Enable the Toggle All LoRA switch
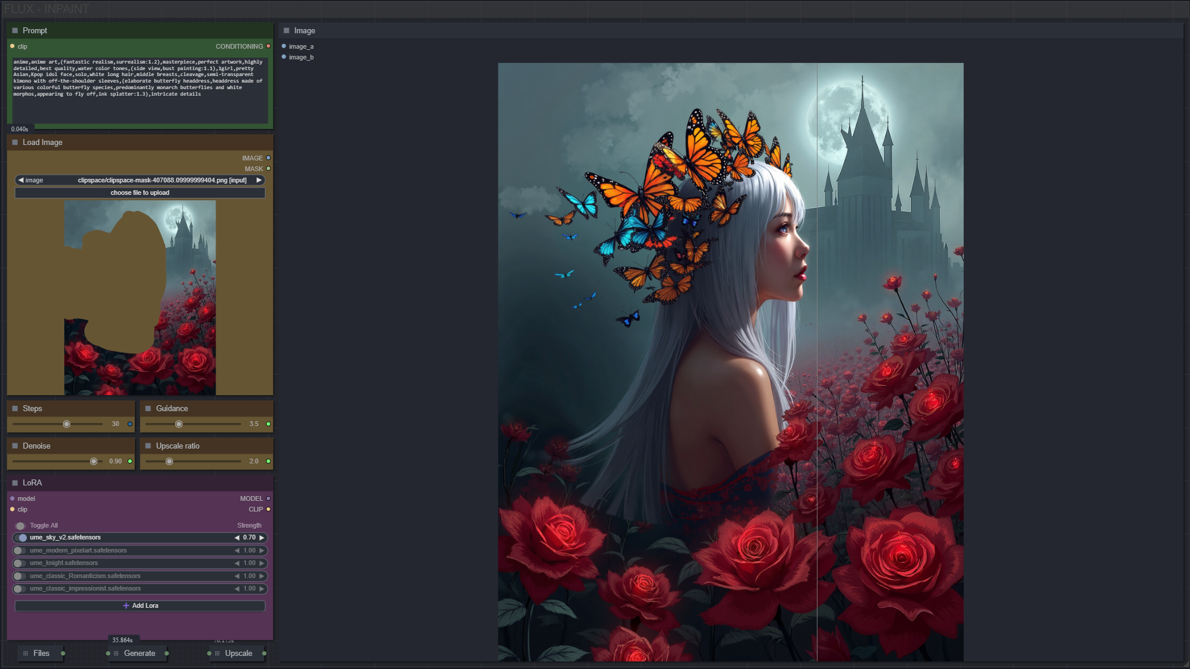The height and width of the screenshot is (669, 1190). click(20, 526)
